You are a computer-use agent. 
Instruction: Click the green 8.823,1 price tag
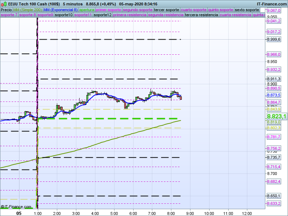276,116
